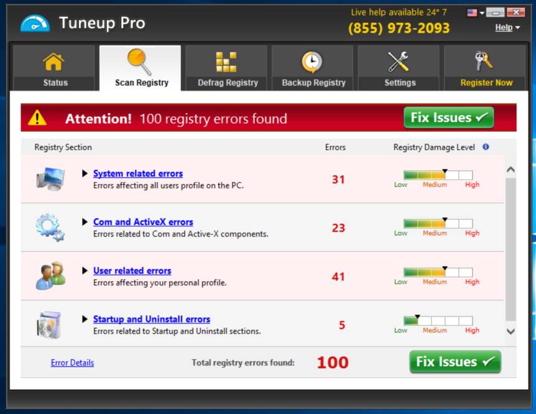This screenshot has height=414, width=536.
Task: Minimize the Tuneup Pro window
Action: pyautogui.click(x=496, y=12)
